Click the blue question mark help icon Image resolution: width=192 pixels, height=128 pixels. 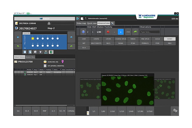pos(83,32)
